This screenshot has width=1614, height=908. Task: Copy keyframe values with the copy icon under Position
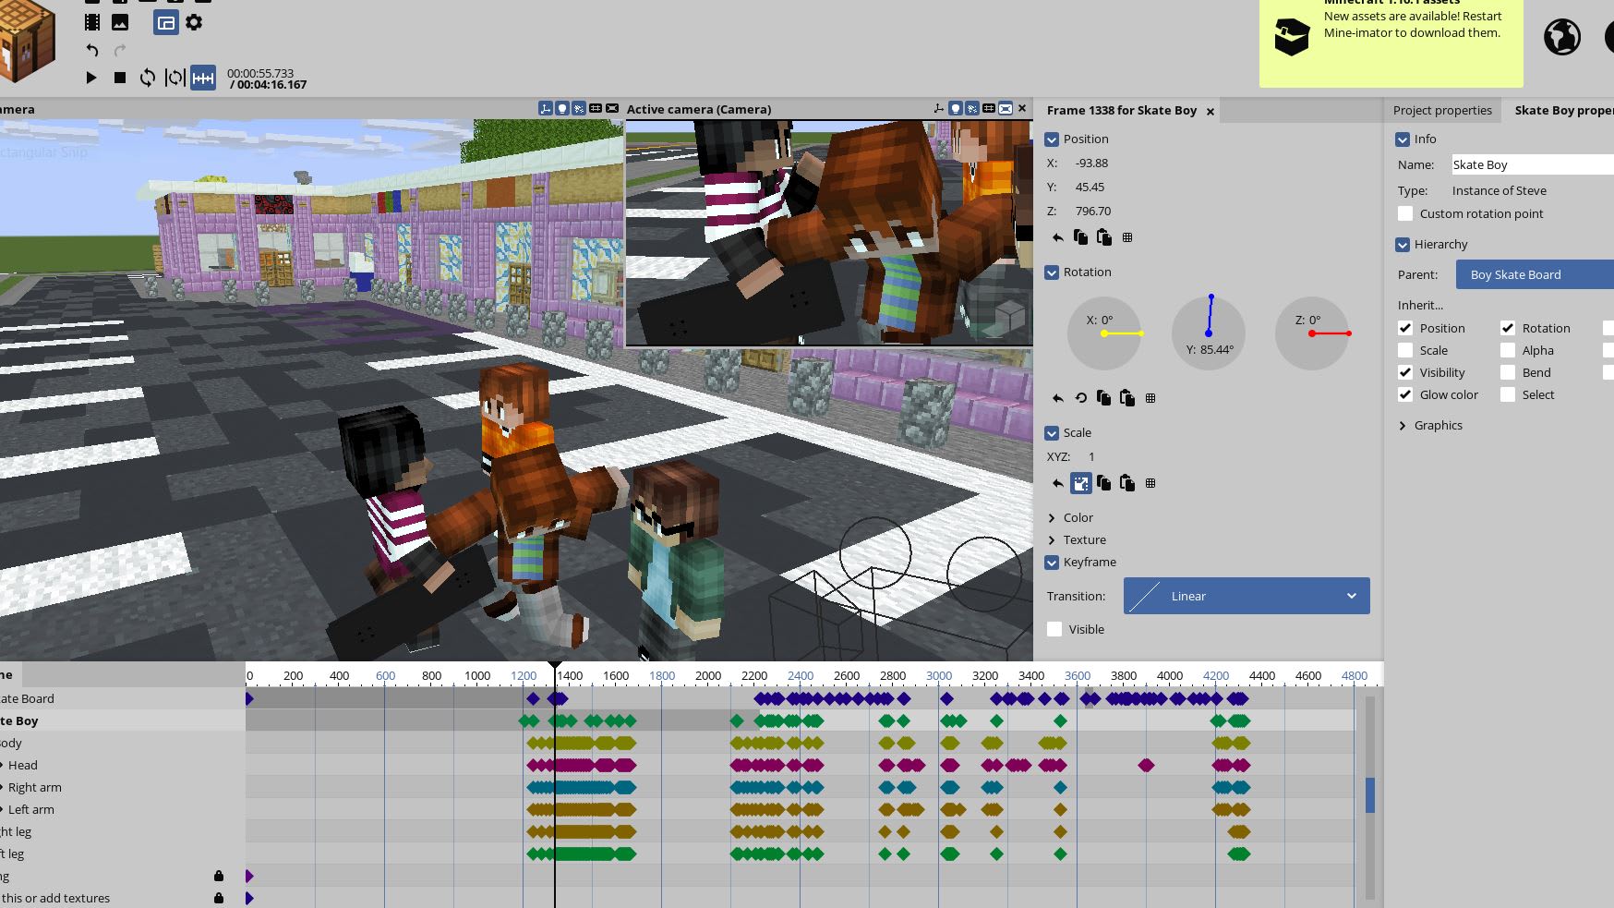pyautogui.click(x=1081, y=237)
